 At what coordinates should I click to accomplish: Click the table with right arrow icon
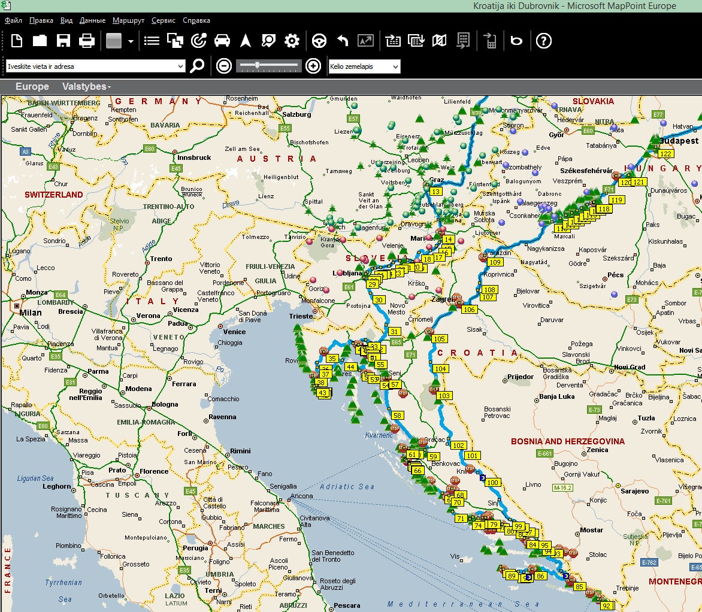tap(393, 41)
